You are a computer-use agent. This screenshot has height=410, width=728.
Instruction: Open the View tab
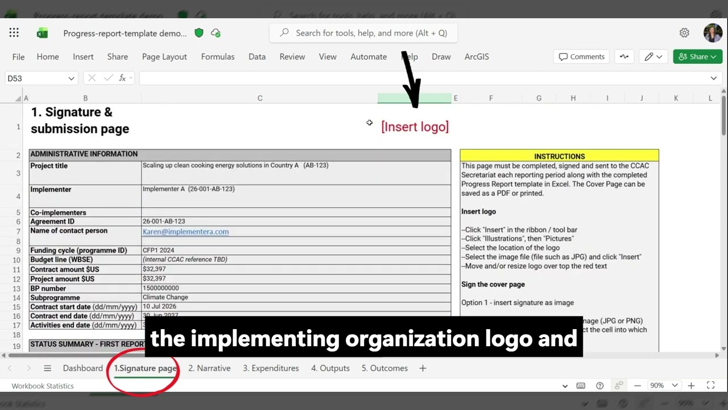[x=328, y=56]
